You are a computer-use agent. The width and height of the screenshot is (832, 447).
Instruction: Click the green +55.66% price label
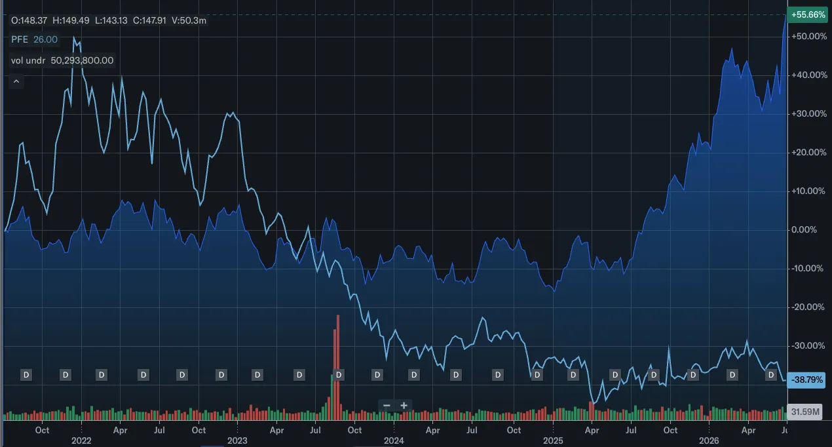(x=807, y=14)
